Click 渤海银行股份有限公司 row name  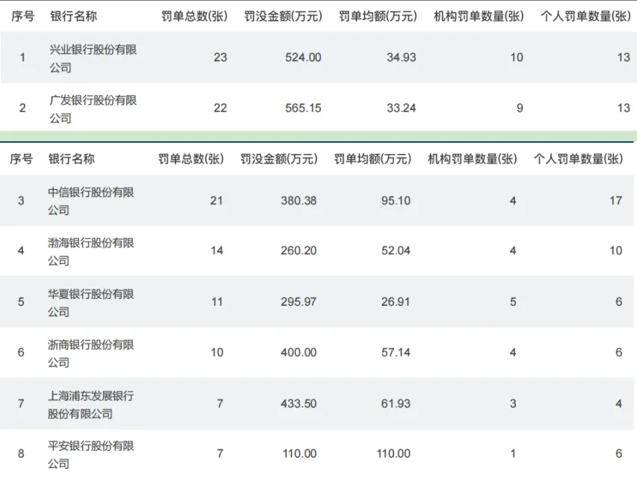[91, 251]
